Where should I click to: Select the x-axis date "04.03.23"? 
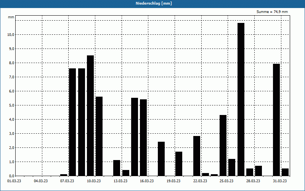pos(41,181)
